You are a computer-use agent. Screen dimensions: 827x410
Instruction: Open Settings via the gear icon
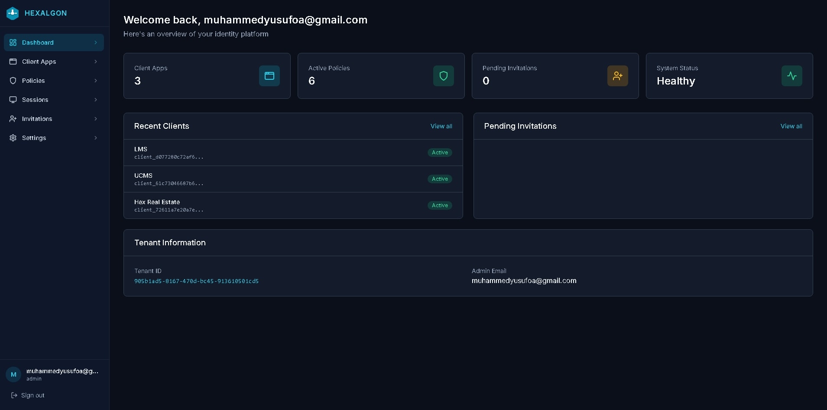pos(13,138)
